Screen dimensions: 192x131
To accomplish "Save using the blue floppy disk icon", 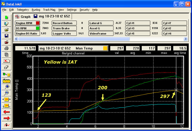I will (x=7, y=36).
